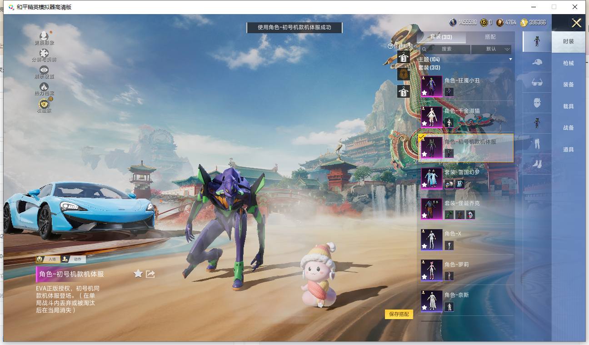
Task: Select the 搭配 tab
Action: click(x=490, y=37)
